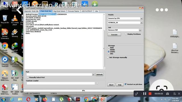
Task: Launch Opera from the taskbar
Action: pos(28,99)
